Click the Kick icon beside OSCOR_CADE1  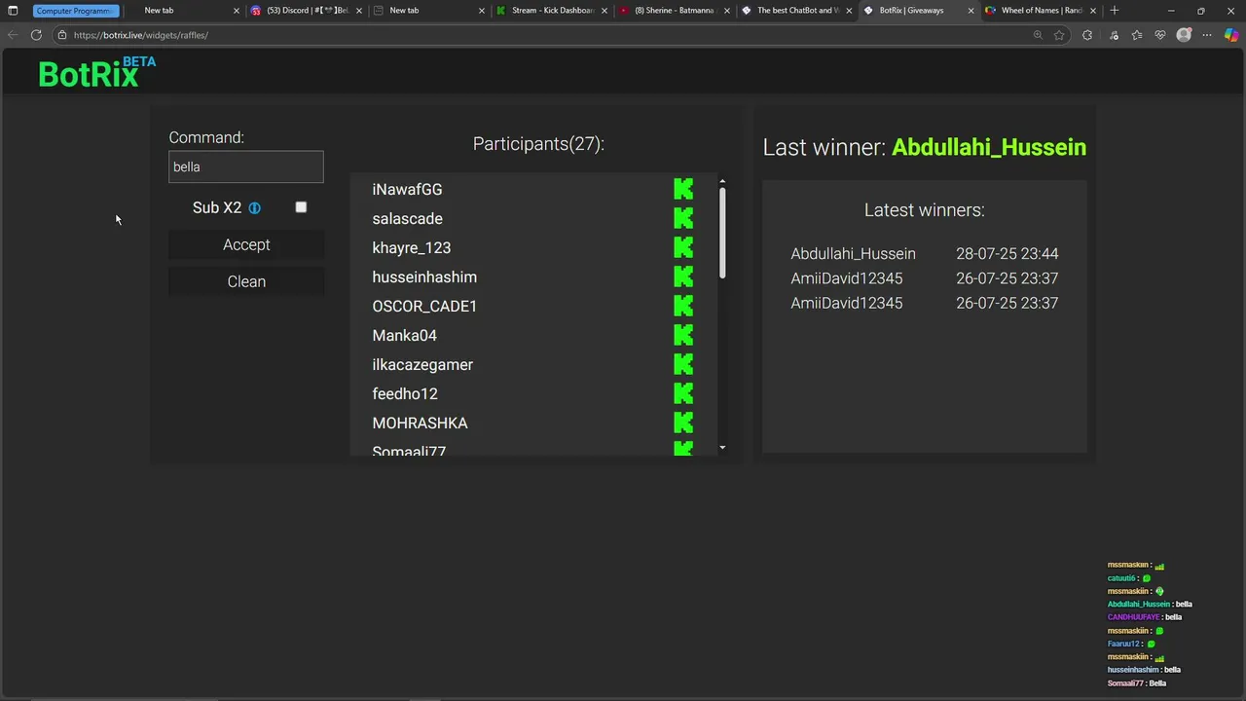[683, 306]
